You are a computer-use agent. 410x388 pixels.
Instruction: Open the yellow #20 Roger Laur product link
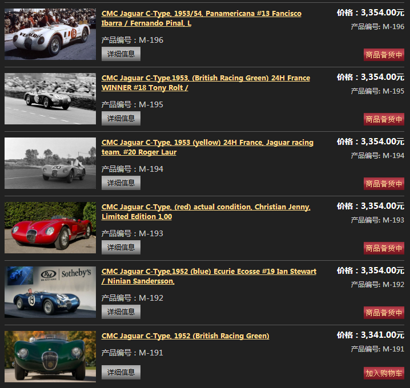tap(207, 147)
